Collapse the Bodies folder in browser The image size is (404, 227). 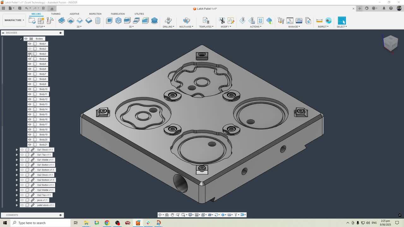(x=21, y=39)
